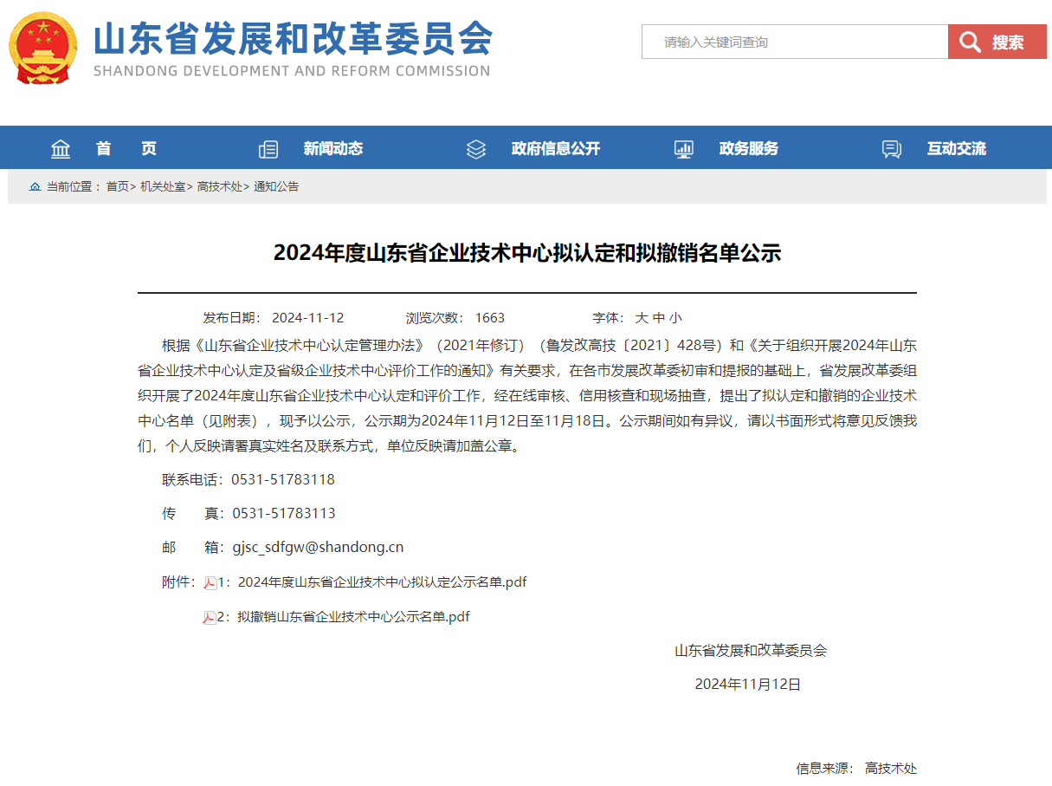The height and width of the screenshot is (786, 1052).
Task: Click the chart monitor services icon
Action: click(x=684, y=149)
